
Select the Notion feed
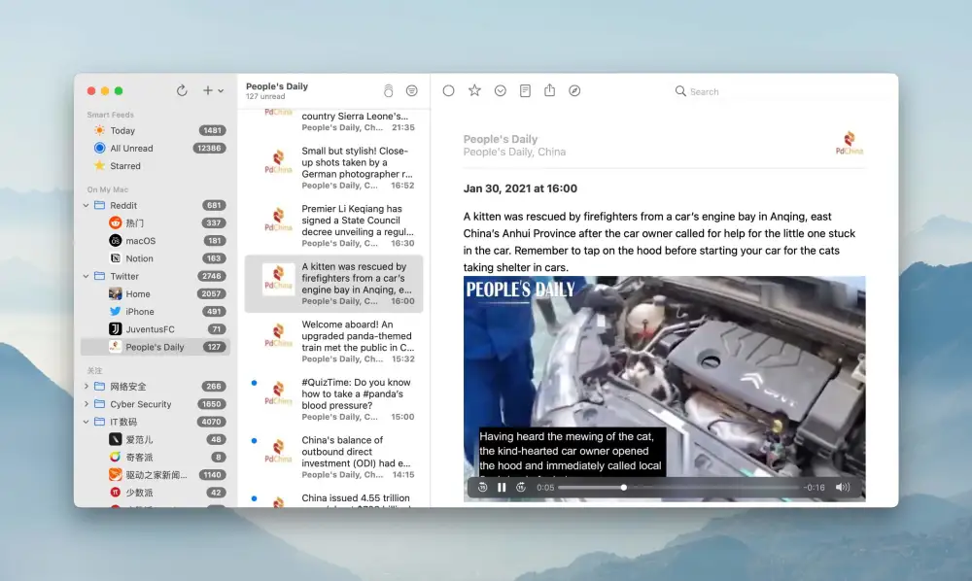coord(155,258)
